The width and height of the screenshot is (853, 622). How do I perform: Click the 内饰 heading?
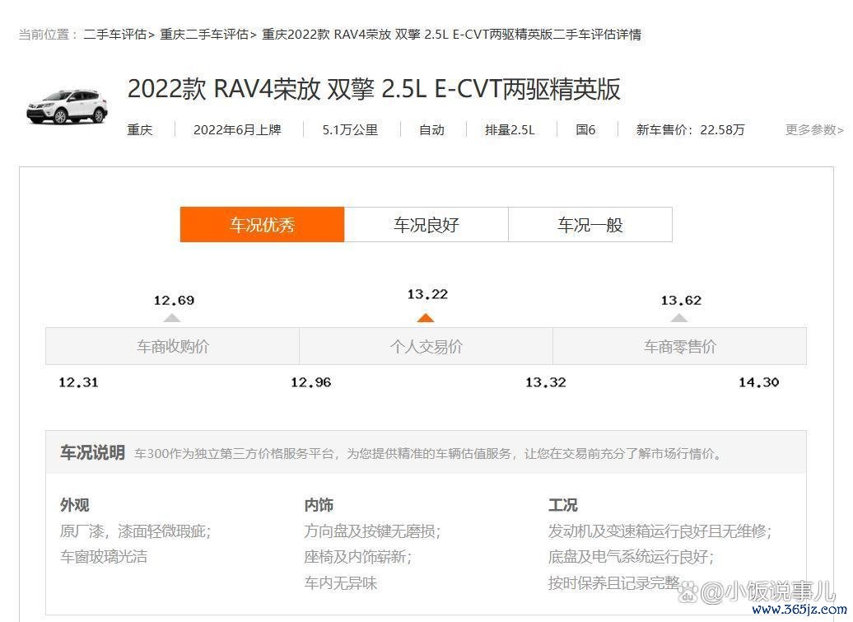(x=319, y=505)
